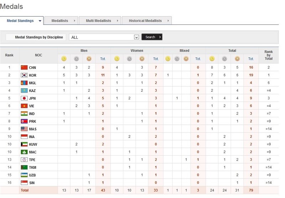Click the South Korea flag icon
The image size is (285, 198).
click(x=24, y=75)
